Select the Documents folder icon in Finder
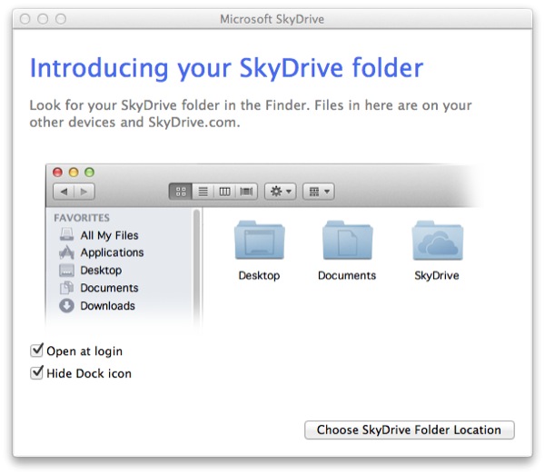 (347, 241)
